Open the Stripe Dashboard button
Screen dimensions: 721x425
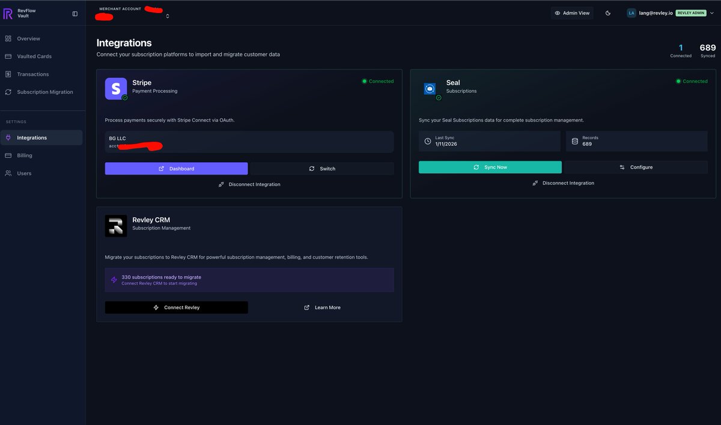(176, 169)
